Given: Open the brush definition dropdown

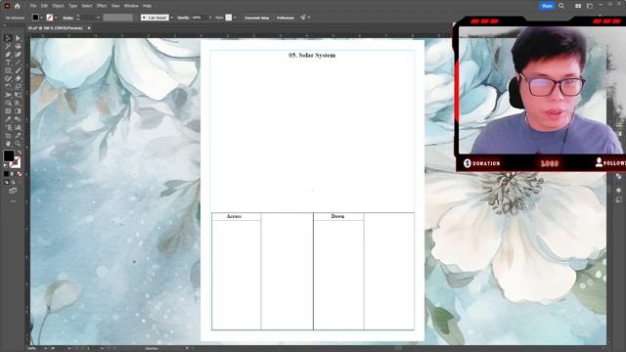Looking at the screenshot, I should 172,18.
